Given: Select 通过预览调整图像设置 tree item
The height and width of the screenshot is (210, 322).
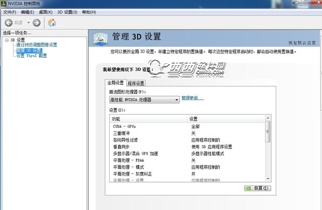Looking at the screenshot, I should [36, 45].
